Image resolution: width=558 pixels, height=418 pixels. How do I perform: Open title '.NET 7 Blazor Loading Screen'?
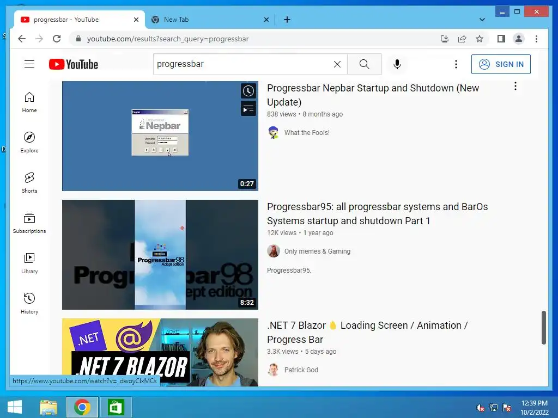point(367,333)
